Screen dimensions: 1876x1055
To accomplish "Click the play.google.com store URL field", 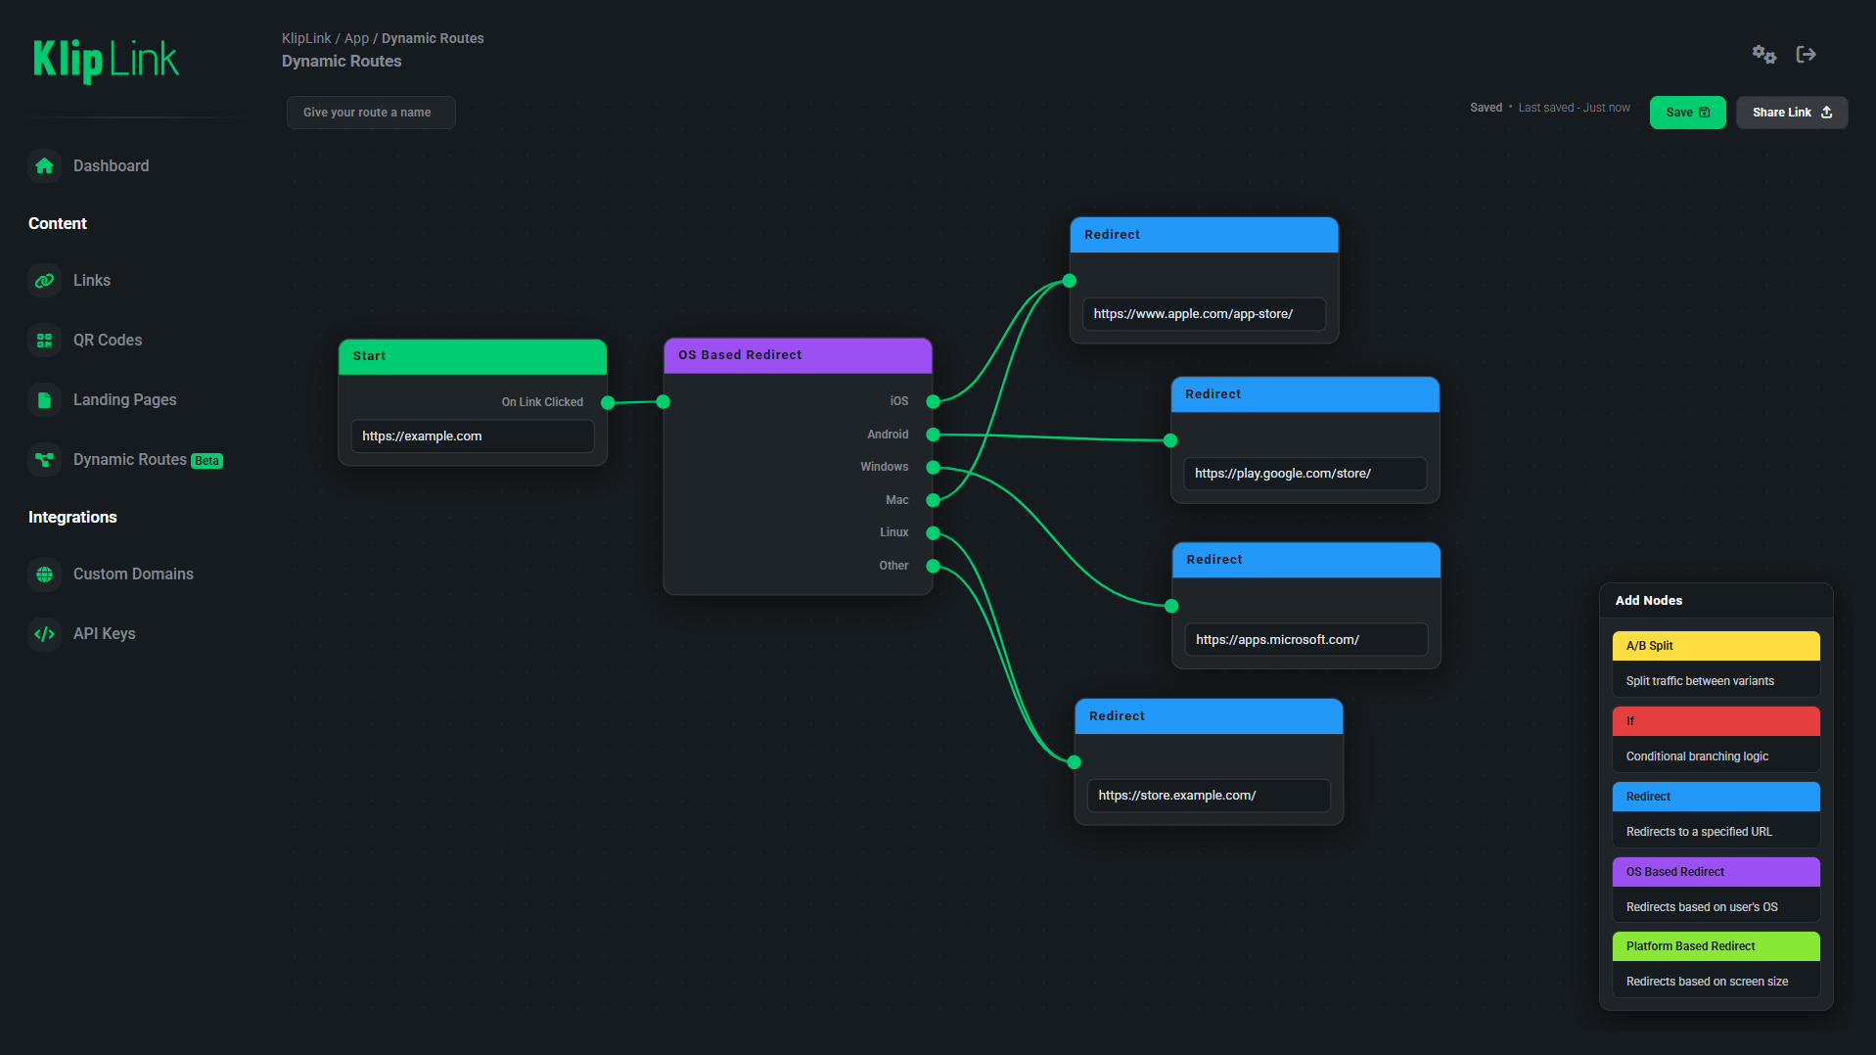I will point(1304,474).
